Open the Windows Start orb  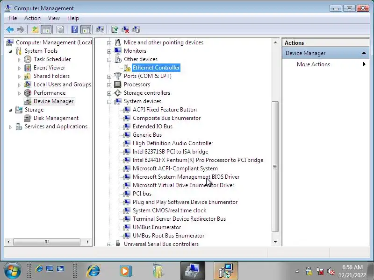13,271
